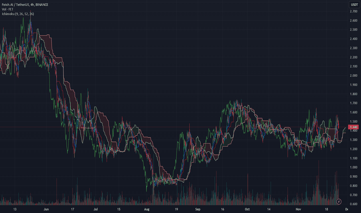
Task: Click the 2.700 price axis label
Action: point(354,11)
